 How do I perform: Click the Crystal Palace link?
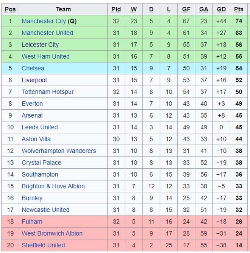coord(41,163)
